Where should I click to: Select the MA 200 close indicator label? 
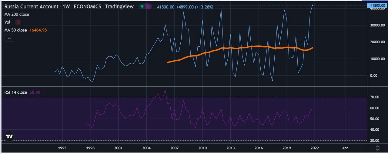pos(17,14)
